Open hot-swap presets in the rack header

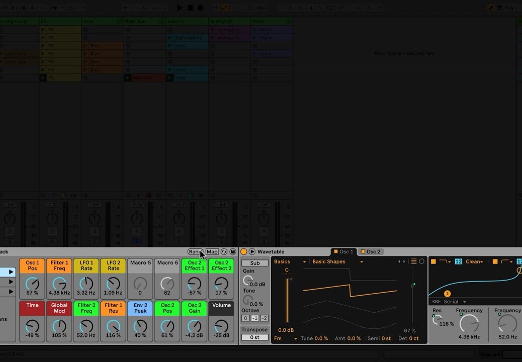click(x=224, y=252)
